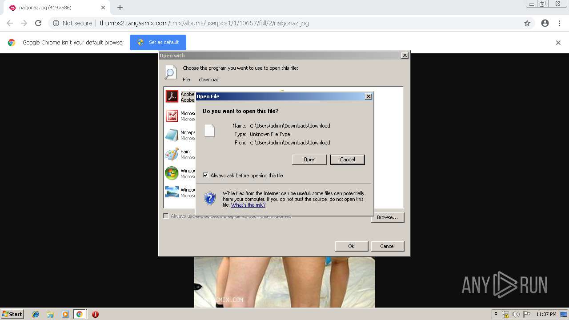Select the Notepad program icon

[x=172, y=135]
